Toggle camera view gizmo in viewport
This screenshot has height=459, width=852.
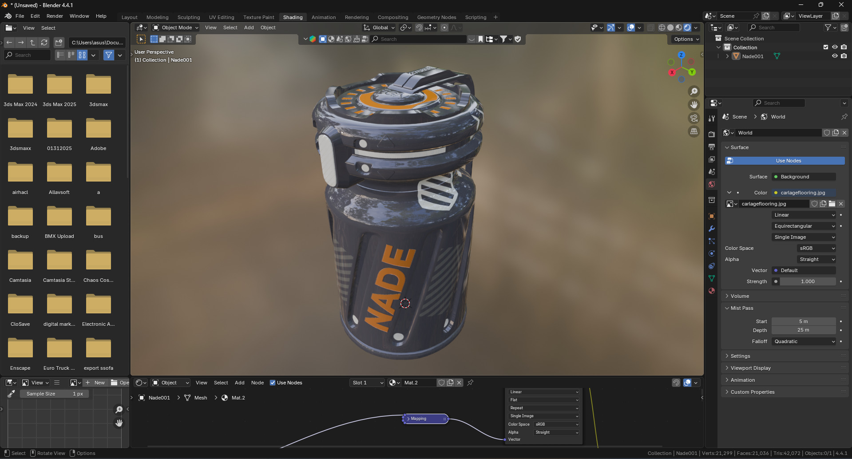tap(693, 118)
